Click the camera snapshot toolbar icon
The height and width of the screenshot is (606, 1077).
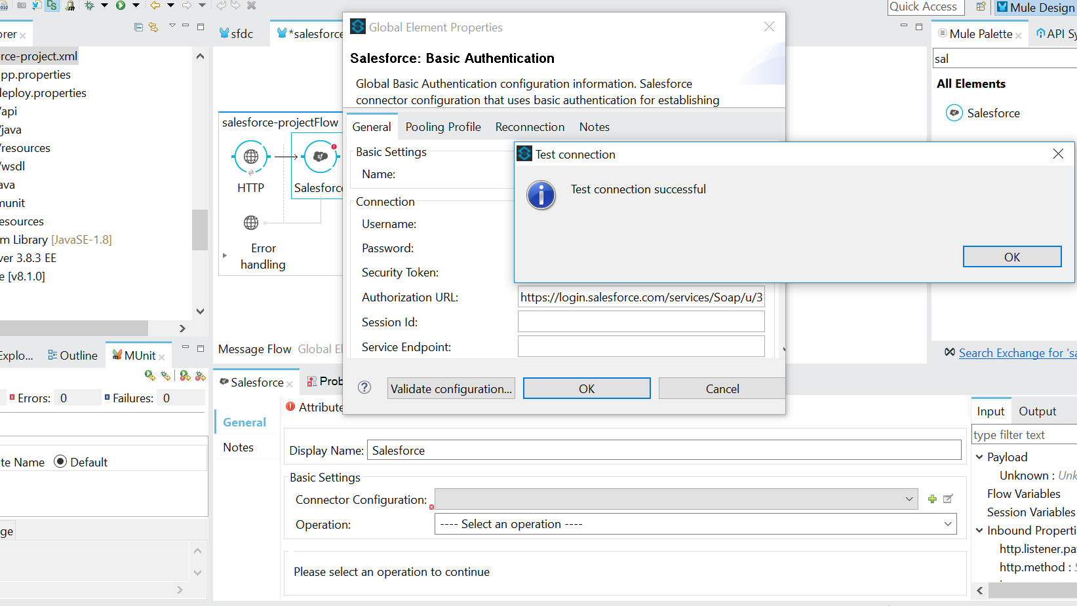(x=22, y=5)
